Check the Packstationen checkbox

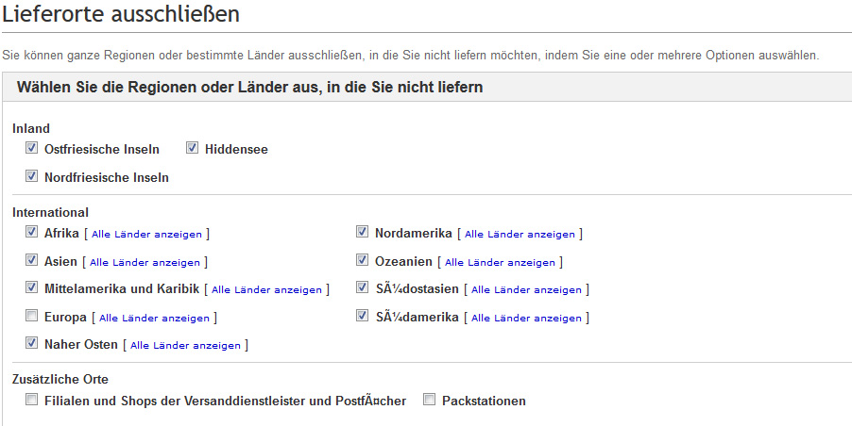[430, 401]
